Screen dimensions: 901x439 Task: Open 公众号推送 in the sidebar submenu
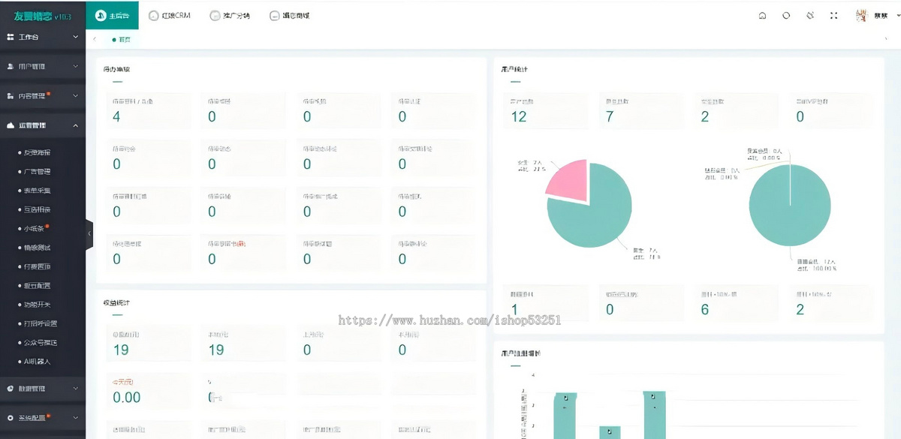(x=41, y=343)
